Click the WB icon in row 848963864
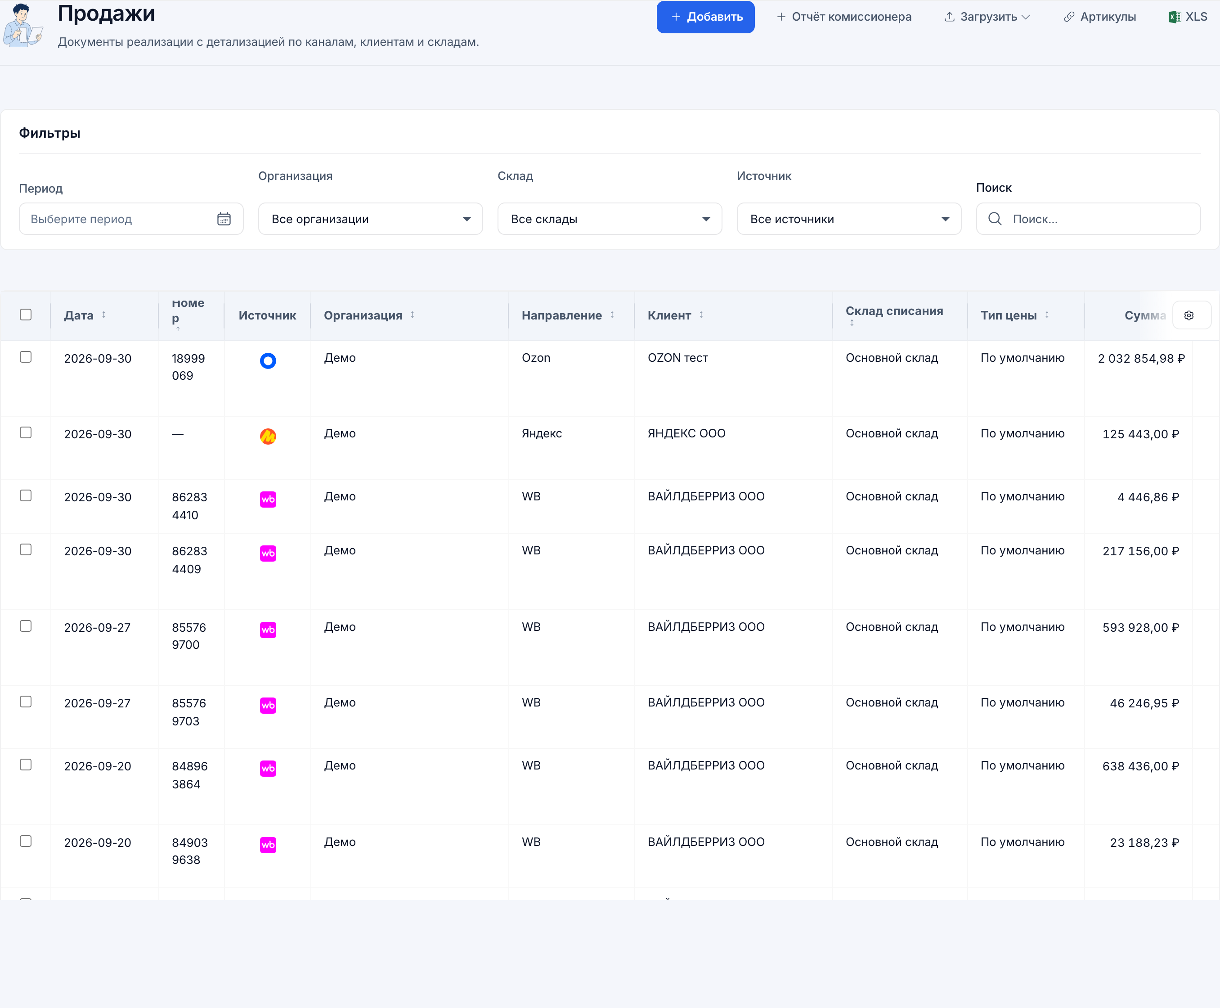This screenshot has height=1008, width=1220. [268, 768]
